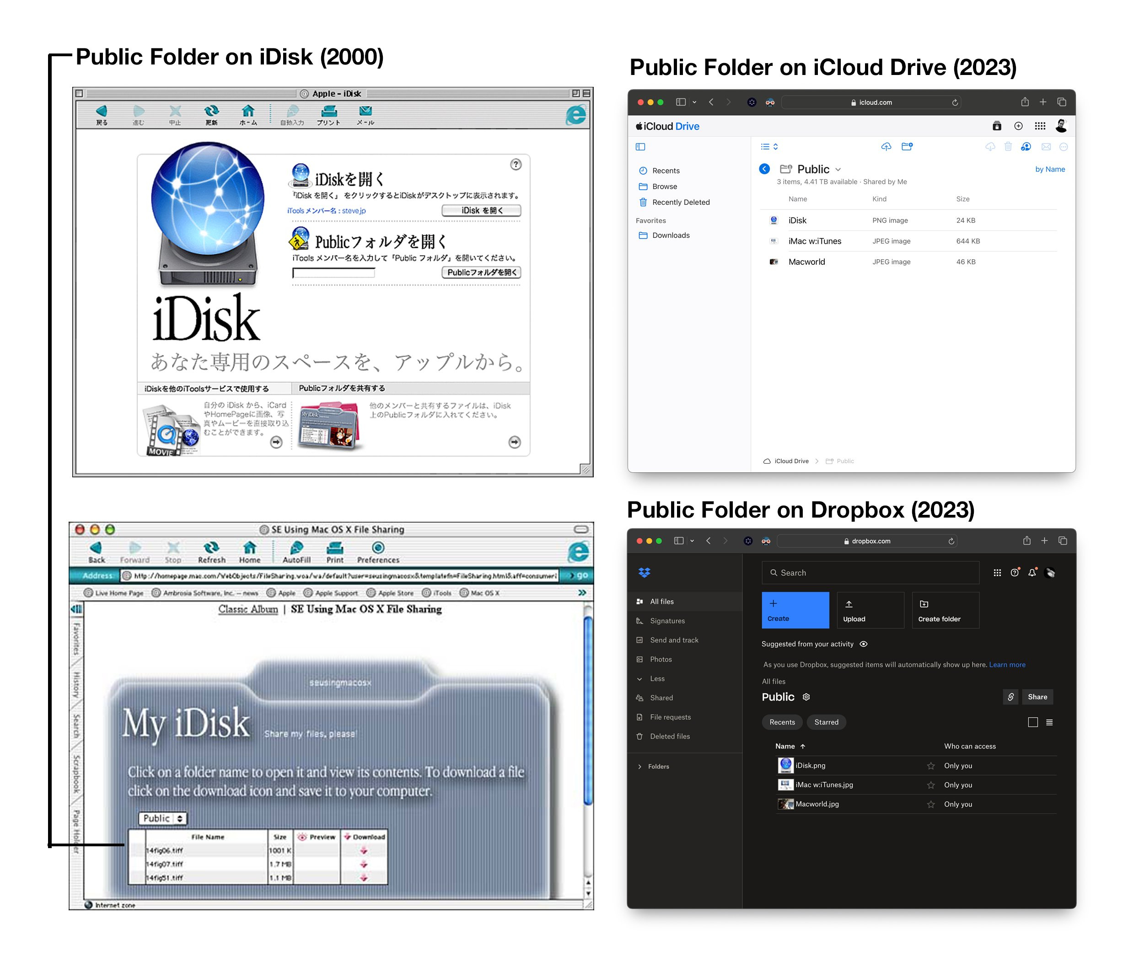Image resolution: width=1139 pixels, height=967 pixels.
Task: Click Back arrow in File Sharing browser
Action: [x=96, y=552]
